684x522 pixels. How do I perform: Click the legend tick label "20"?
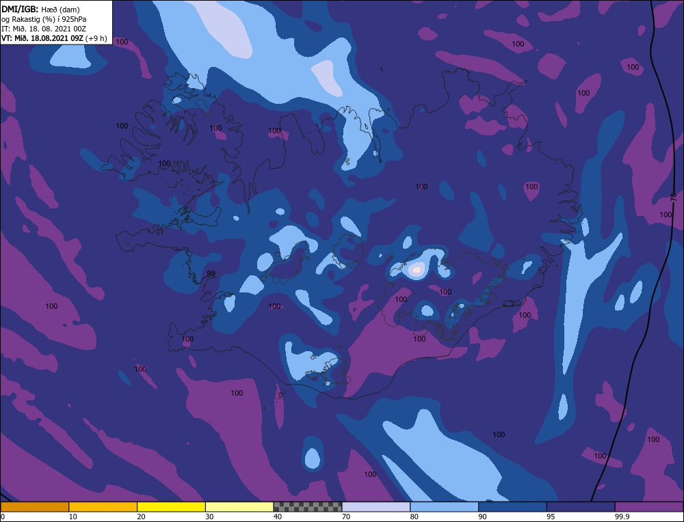pyautogui.click(x=141, y=517)
